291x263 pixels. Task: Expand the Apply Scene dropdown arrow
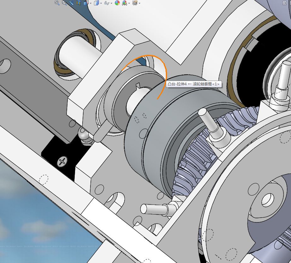[x=129, y=3]
